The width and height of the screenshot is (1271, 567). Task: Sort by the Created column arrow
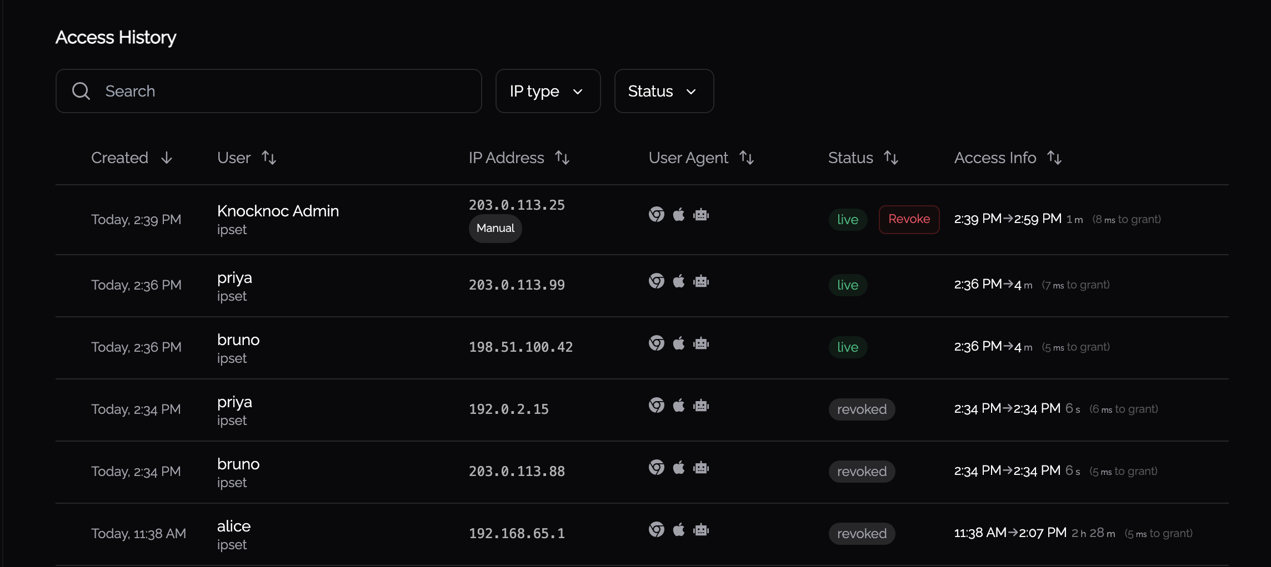tap(167, 158)
